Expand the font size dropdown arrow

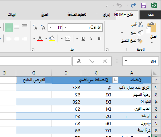pyautogui.click(x=50, y=27)
